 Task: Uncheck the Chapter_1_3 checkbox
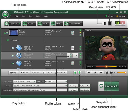point(13,63)
